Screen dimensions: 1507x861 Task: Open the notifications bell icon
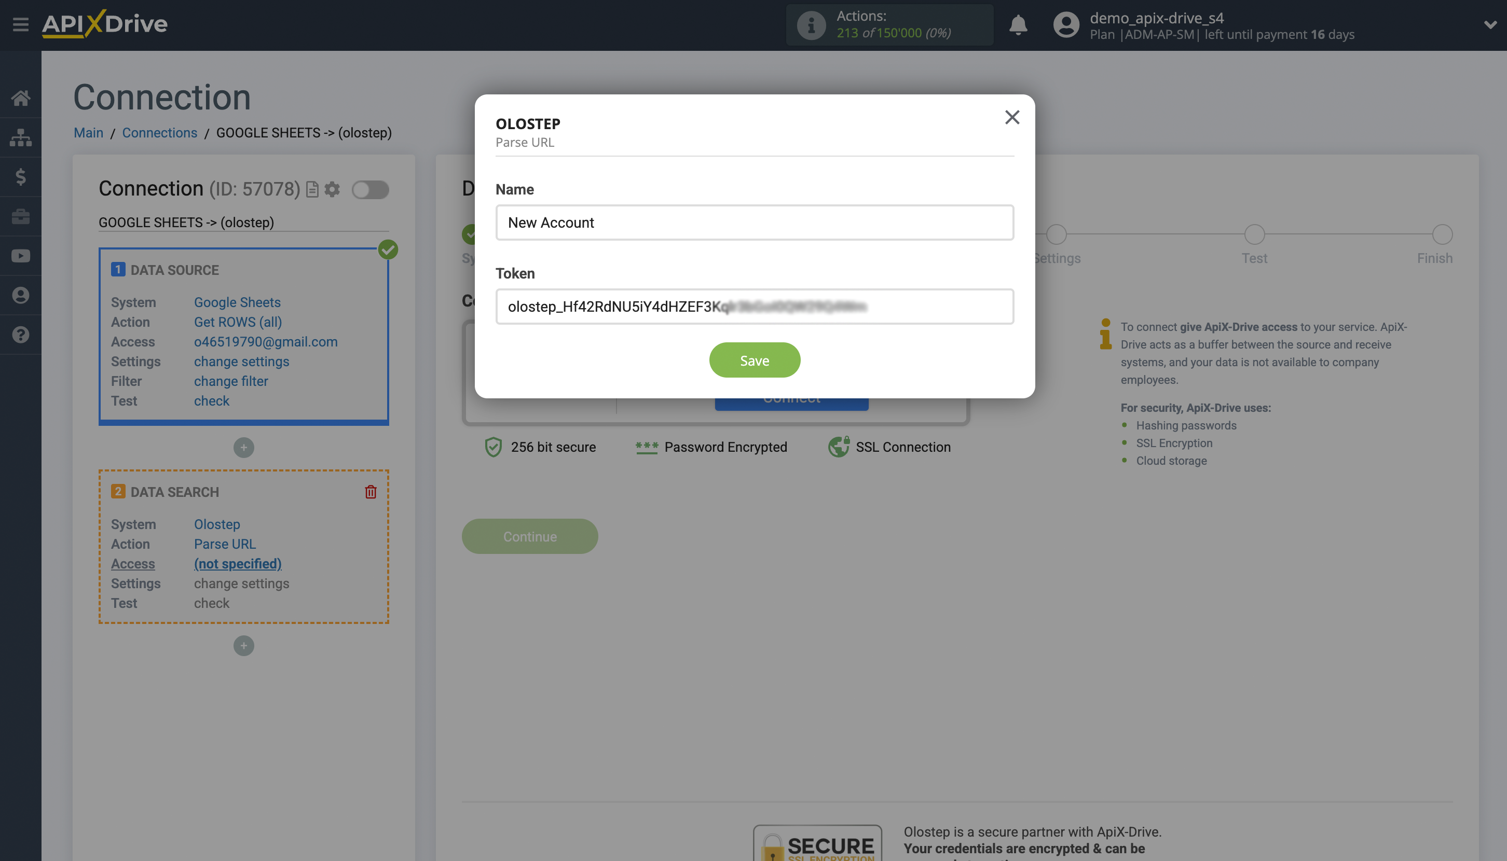[x=1019, y=25]
